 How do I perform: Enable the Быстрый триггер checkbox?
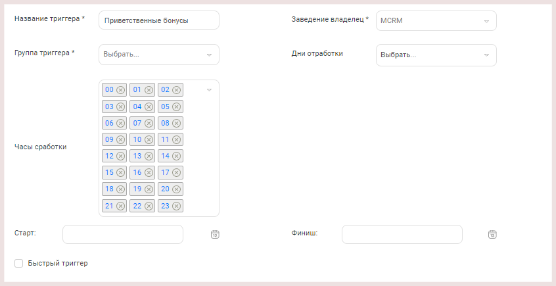(19, 263)
